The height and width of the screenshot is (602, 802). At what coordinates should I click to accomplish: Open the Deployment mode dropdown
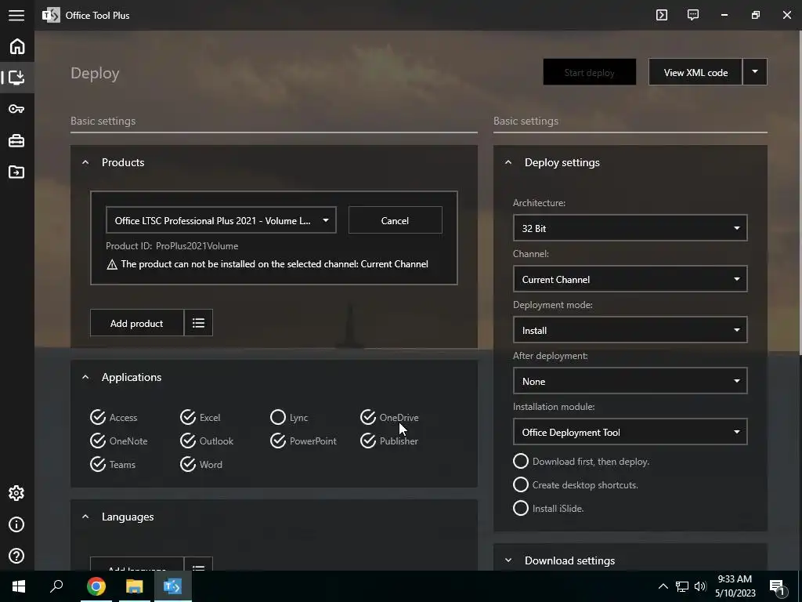pyautogui.click(x=630, y=330)
